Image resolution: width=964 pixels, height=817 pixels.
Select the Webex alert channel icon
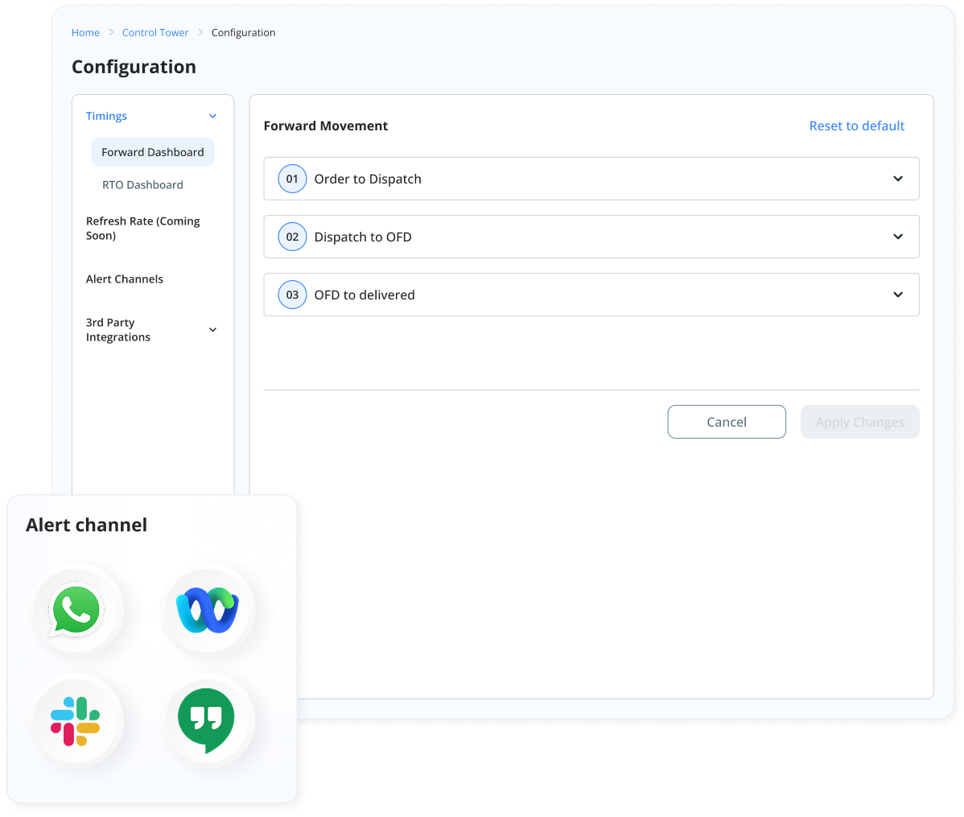click(208, 610)
